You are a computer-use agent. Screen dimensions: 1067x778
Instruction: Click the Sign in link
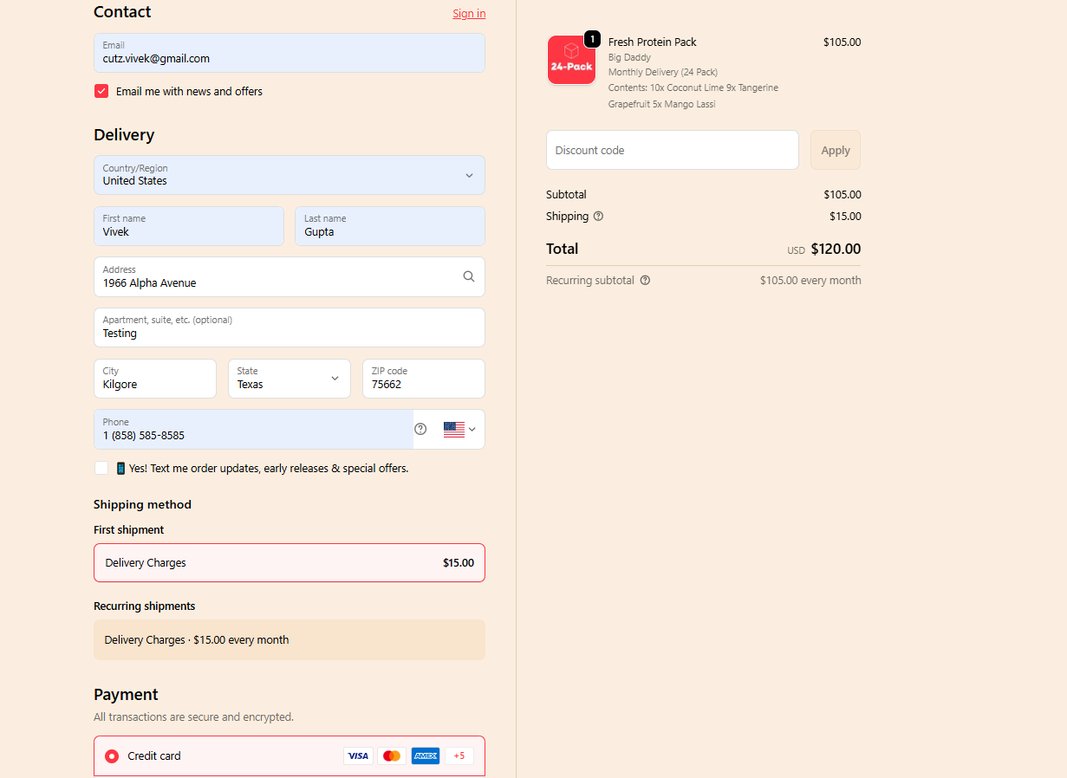click(469, 13)
